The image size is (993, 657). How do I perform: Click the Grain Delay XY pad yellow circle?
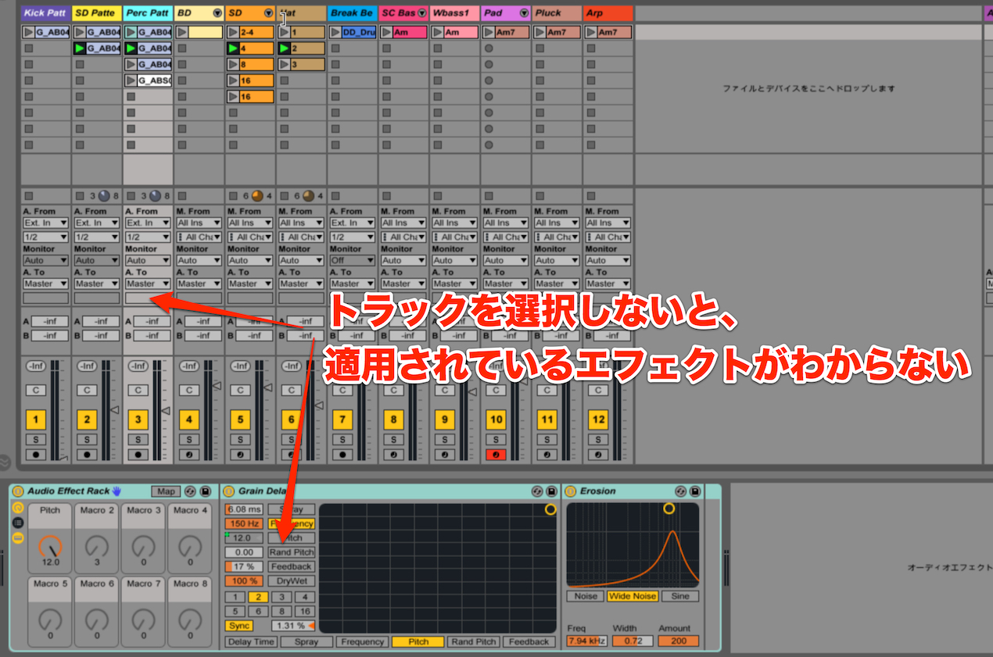click(550, 509)
